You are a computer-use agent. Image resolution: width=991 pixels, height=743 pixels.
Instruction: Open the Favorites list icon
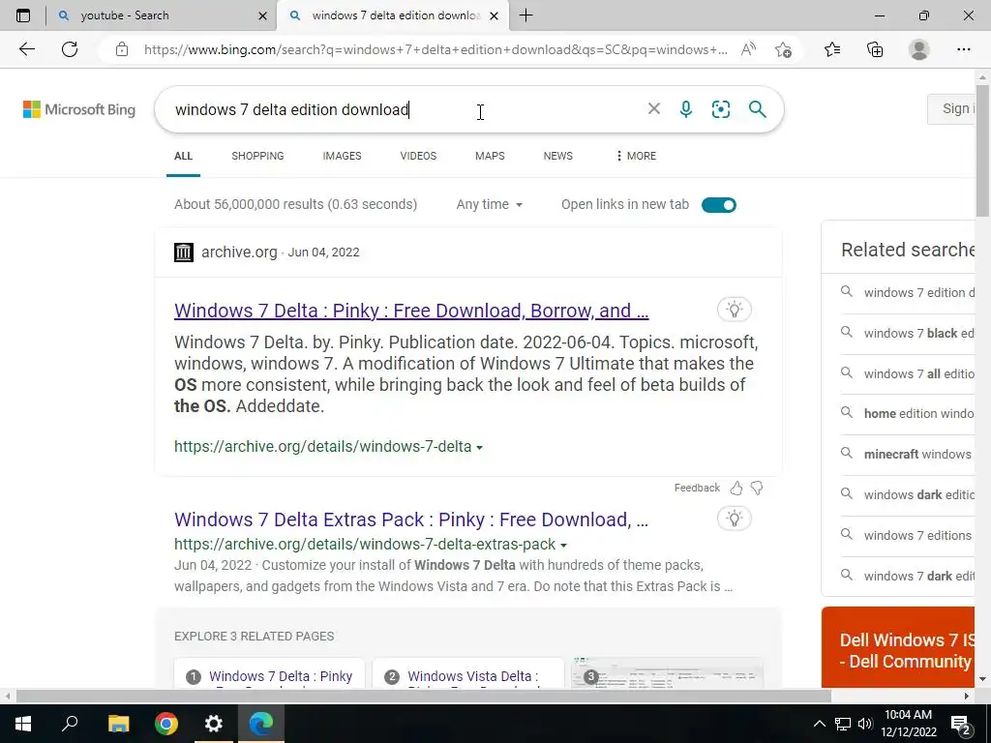pyautogui.click(x=832, y=49)
